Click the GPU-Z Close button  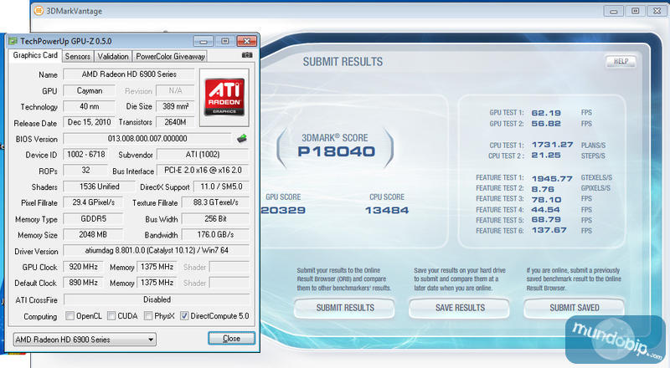[x=232, y=338]
